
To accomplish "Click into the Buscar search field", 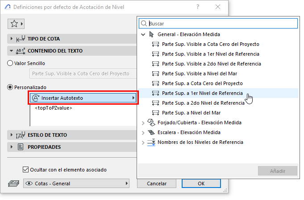I will click(x=218, y=24).
